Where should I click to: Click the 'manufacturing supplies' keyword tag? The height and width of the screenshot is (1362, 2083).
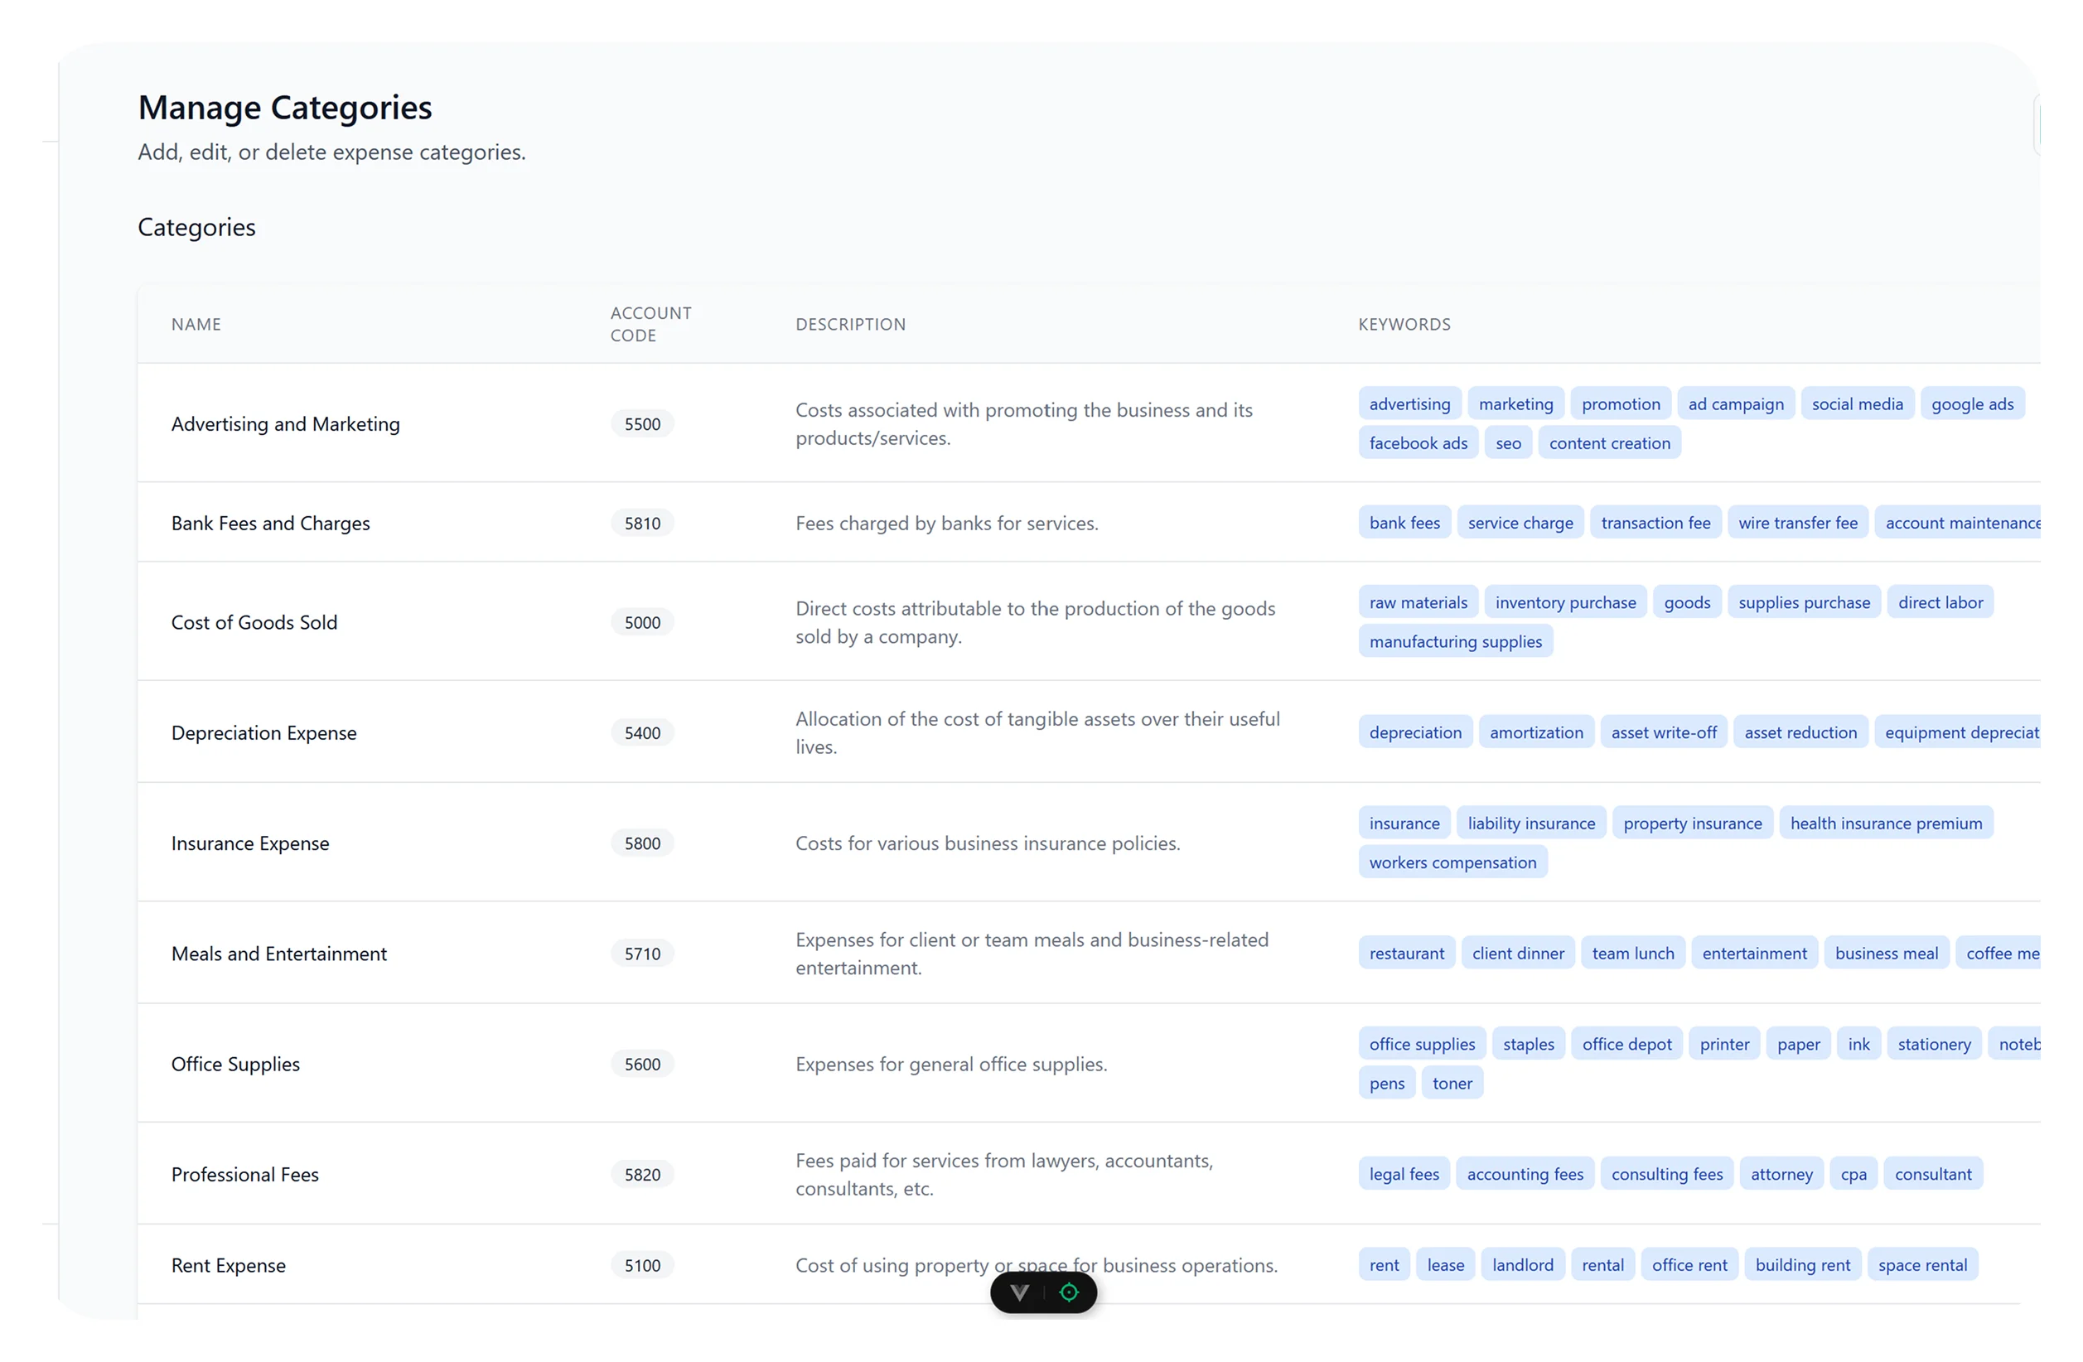(x=1455, y=641)
